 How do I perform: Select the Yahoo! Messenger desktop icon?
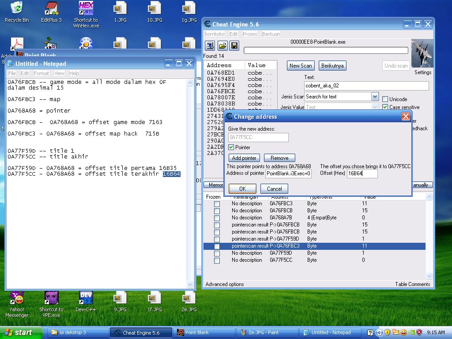pos(17,298)
